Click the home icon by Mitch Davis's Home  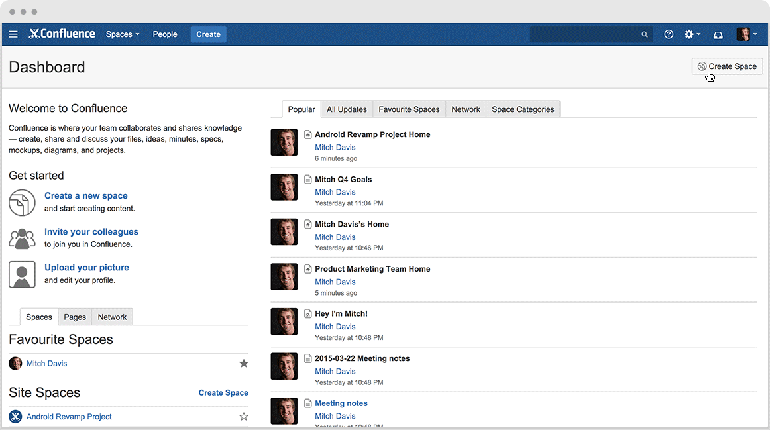(308, 225)
